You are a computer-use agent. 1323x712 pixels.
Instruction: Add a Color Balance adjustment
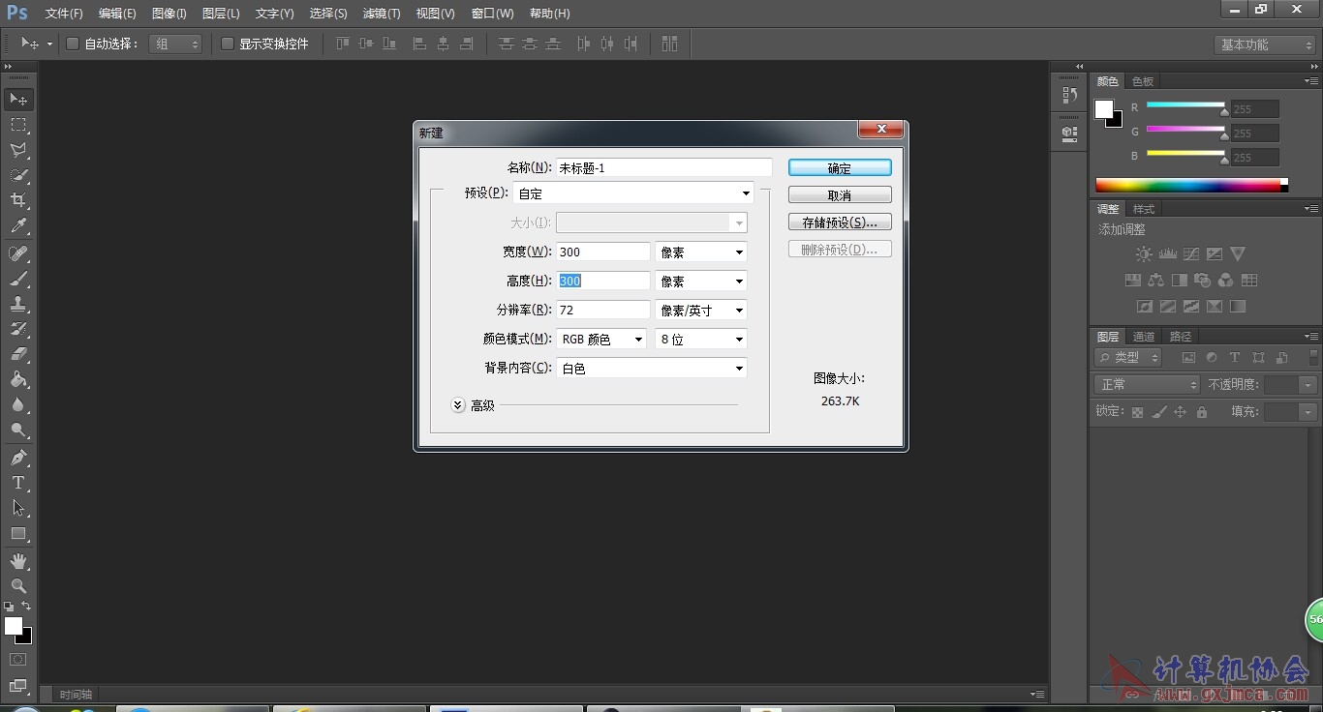1155,281
